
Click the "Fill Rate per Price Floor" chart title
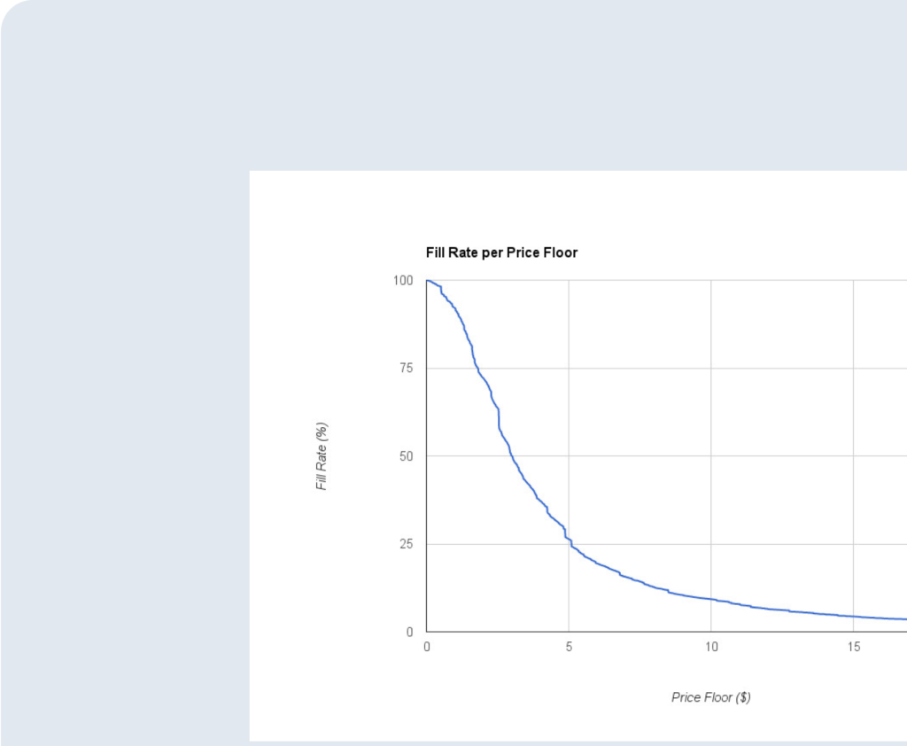[501, 253]
